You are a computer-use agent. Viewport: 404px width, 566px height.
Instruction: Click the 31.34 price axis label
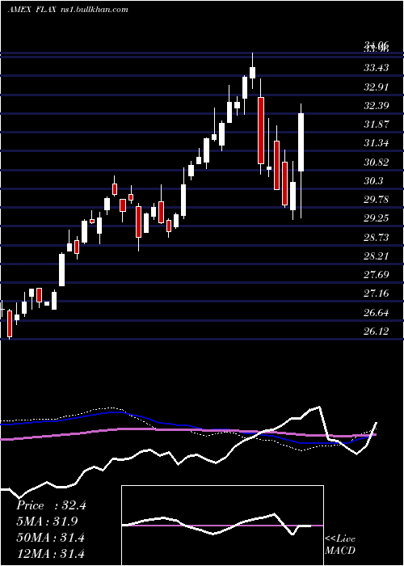pos(377,143)
